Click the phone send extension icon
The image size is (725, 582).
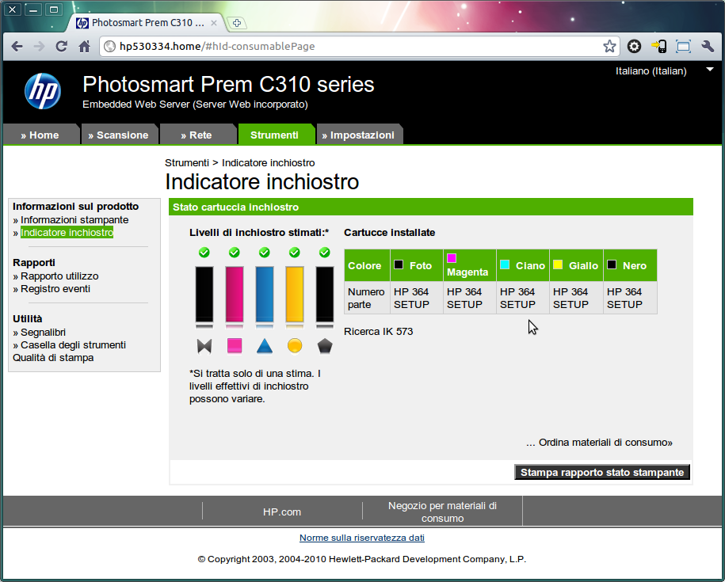click(659, 46)
